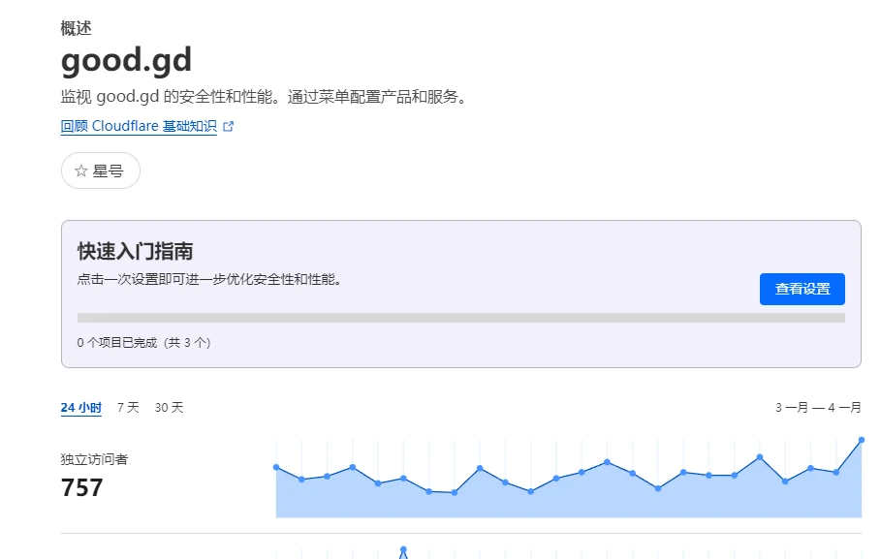
Task: Click the star icon in the 星号 button
Action: point(80,171)
